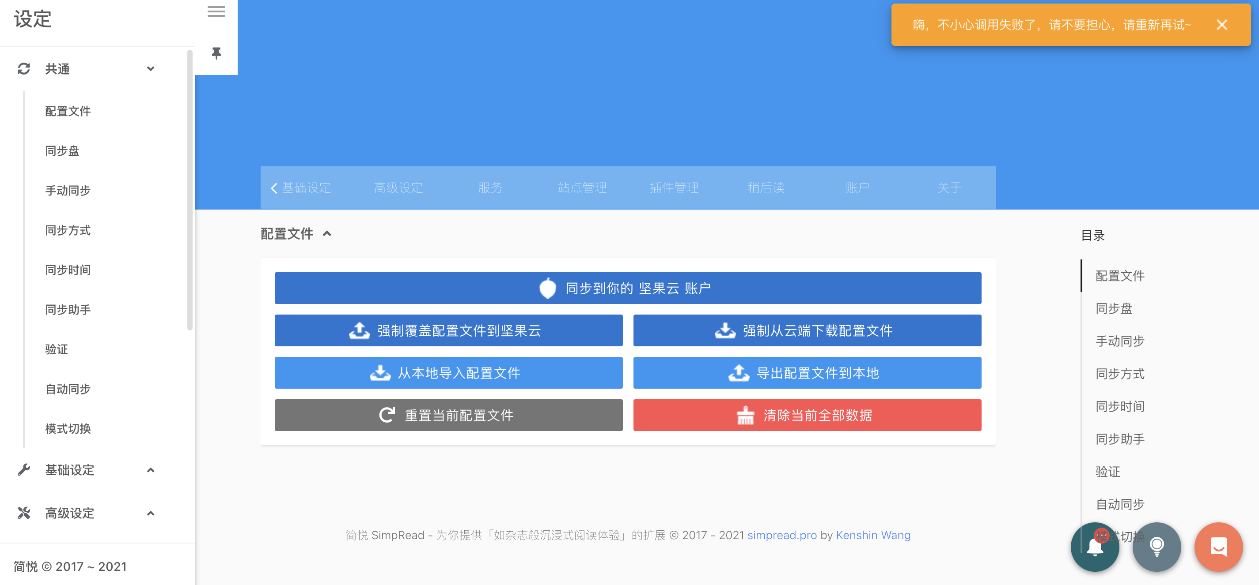This screenshot has height=585, width=1259.
Task: Click the pin sidebar icon
Action: [216, 52]
